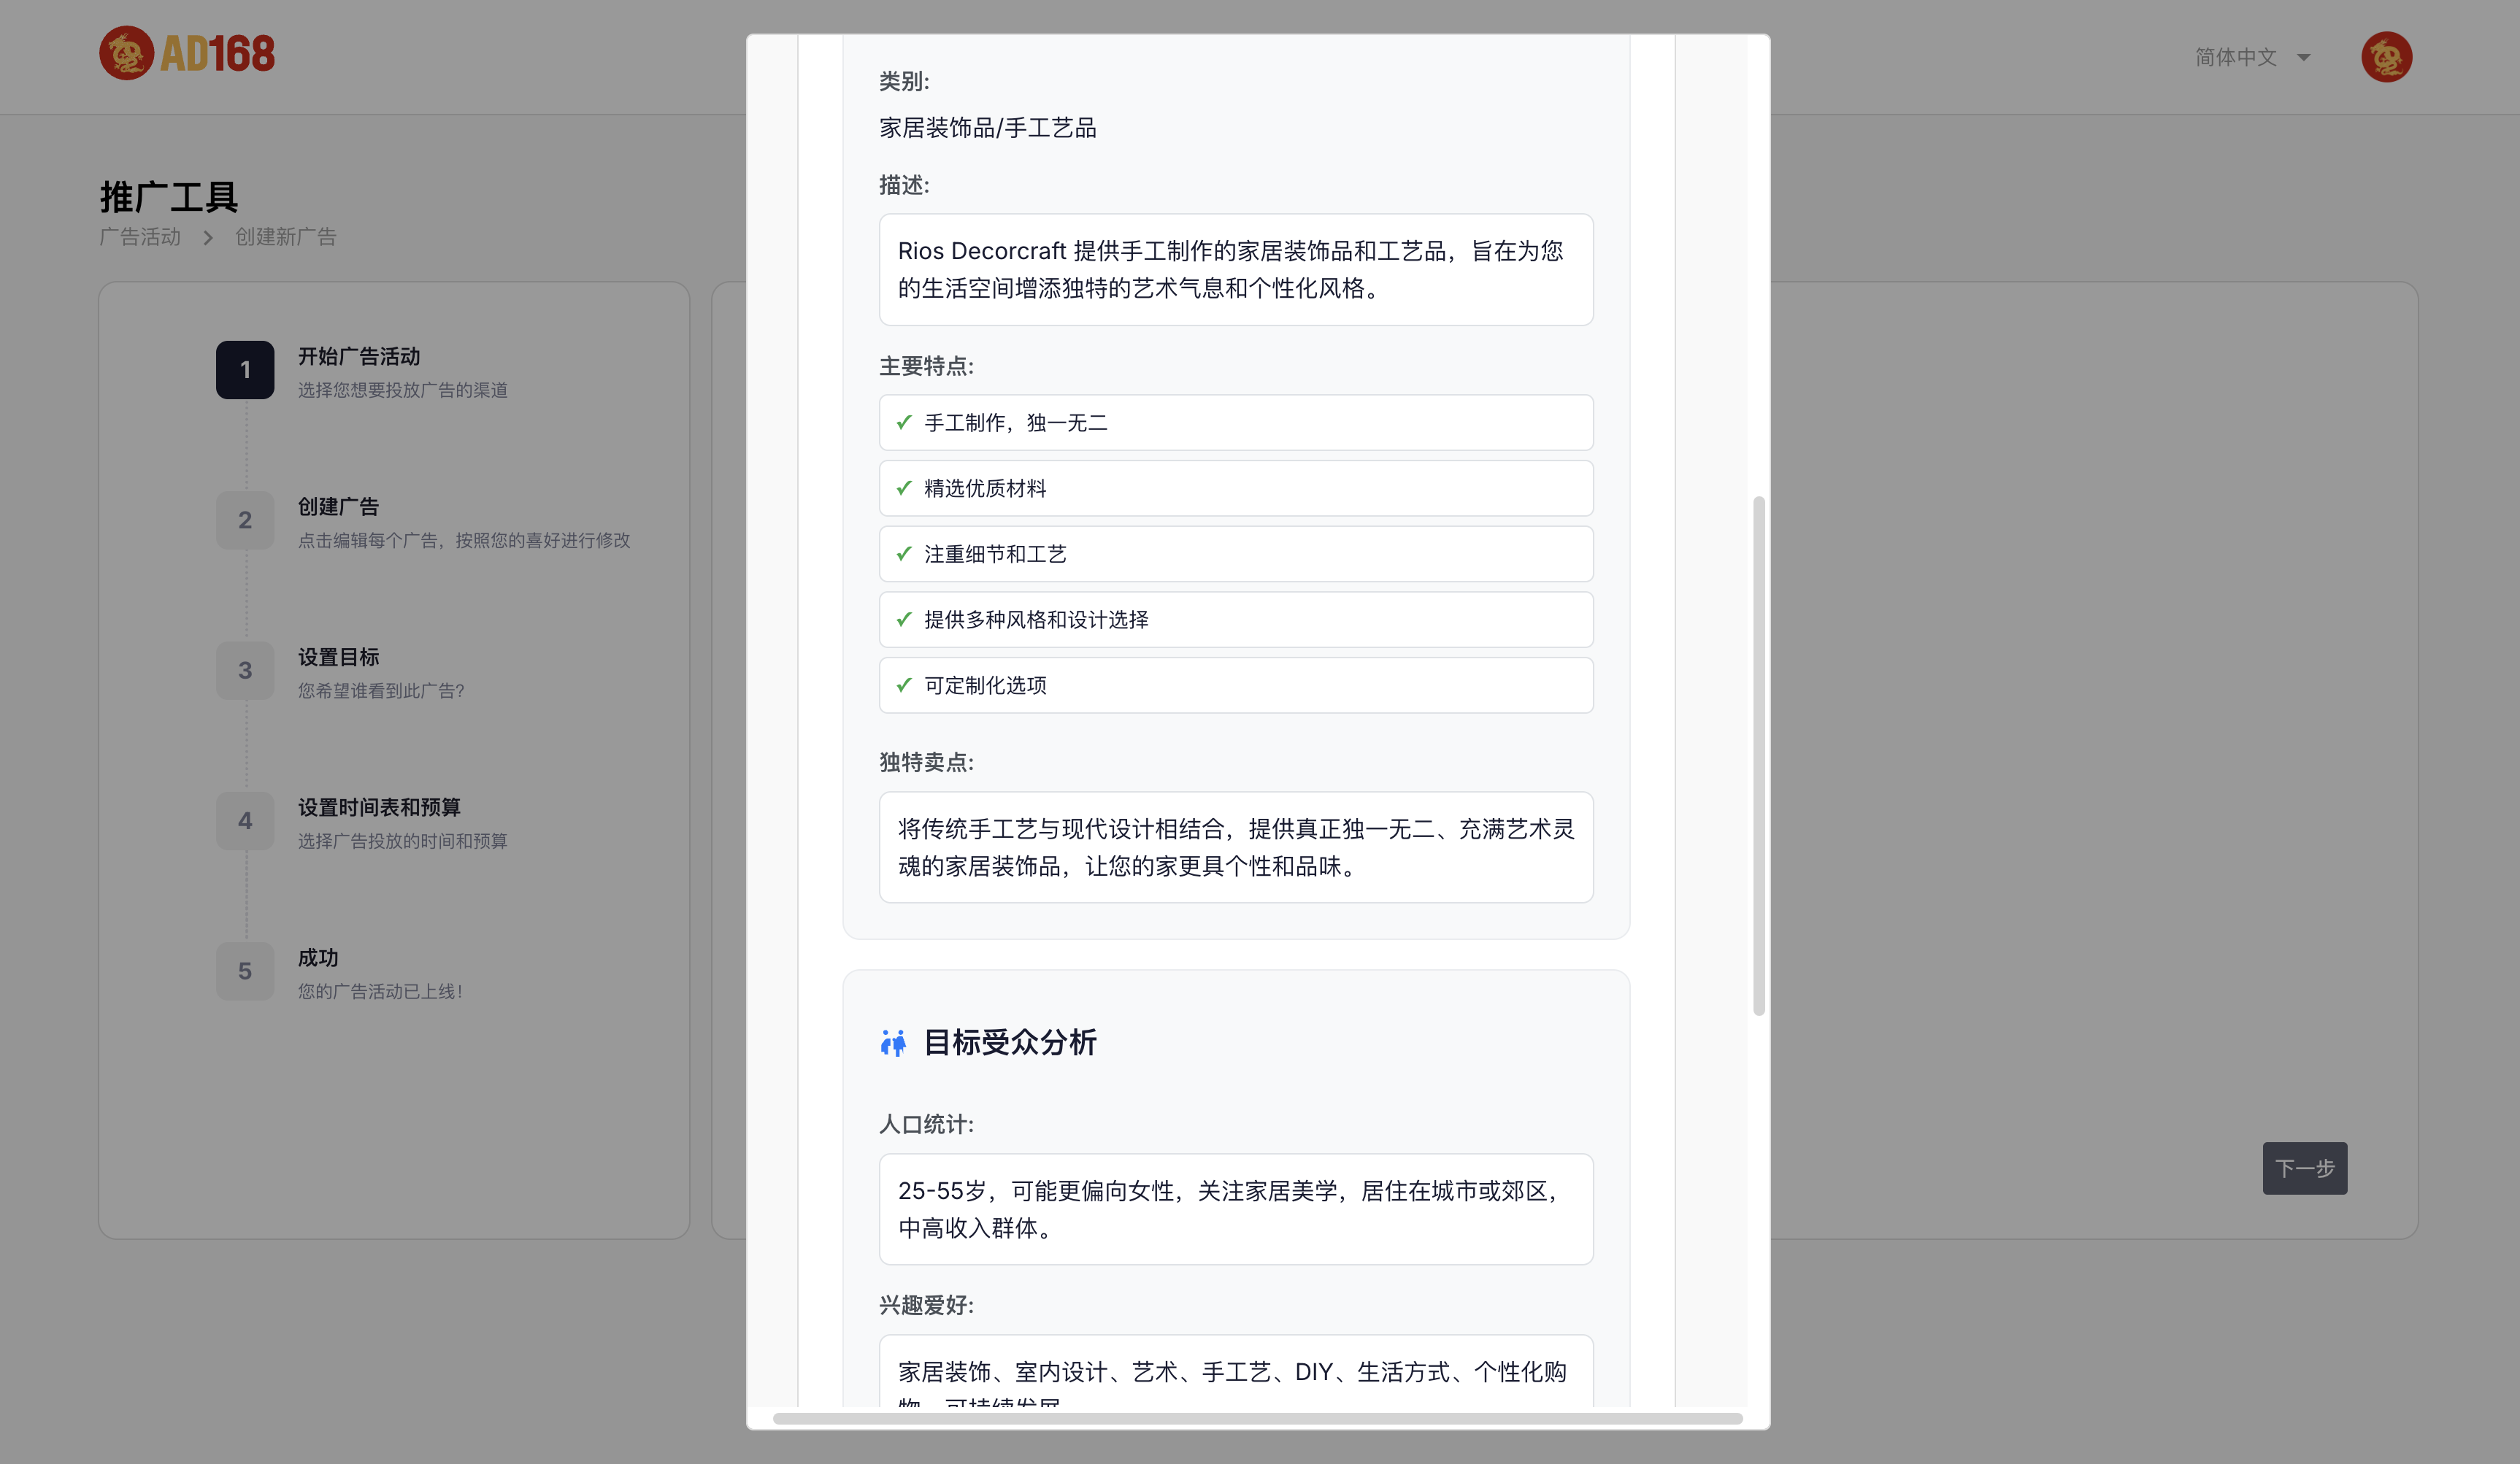Click the green checkmark beside 提供多种风格
2520x1464 pixels.
[x=904, y=619]
